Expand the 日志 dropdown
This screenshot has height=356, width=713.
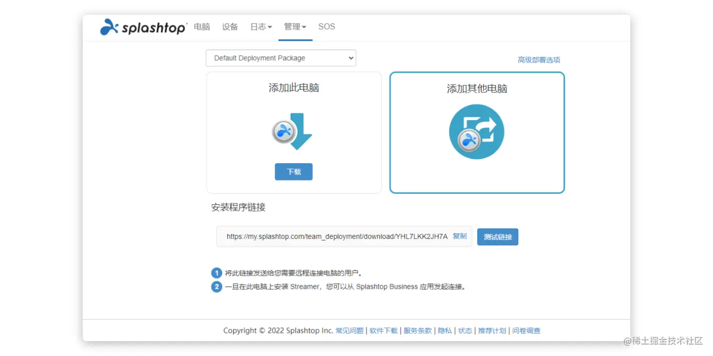point(260,27)
